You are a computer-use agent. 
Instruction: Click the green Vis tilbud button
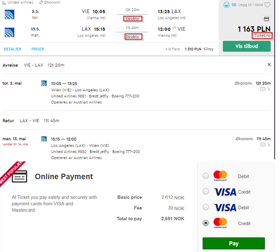tap(246, 46)
